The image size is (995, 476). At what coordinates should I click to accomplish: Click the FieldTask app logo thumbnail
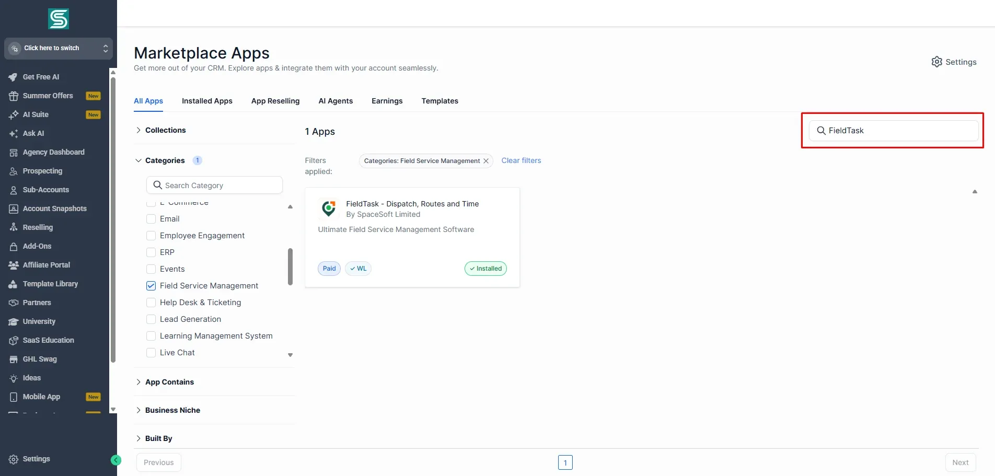[x=329, y=208]
